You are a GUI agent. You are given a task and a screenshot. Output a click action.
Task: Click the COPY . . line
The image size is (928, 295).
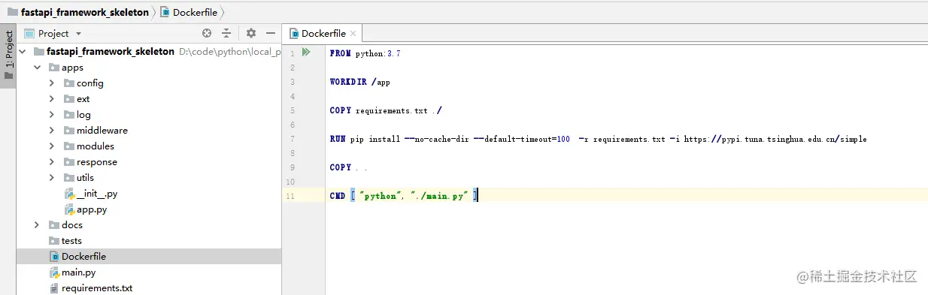(x=348, y=167)
